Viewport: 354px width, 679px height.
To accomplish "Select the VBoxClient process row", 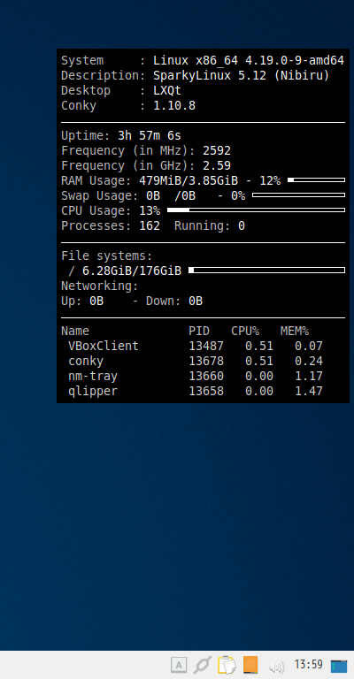I will 196,346.
